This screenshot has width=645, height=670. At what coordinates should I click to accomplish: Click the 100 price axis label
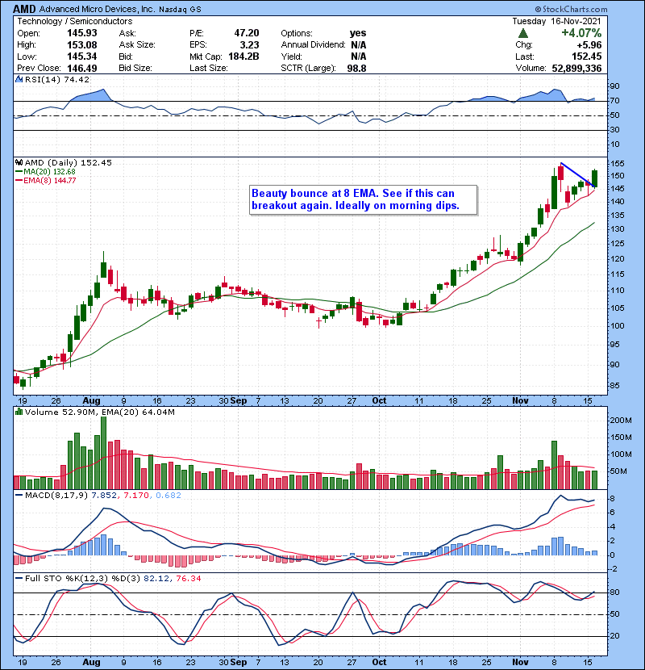click(618, 325)
